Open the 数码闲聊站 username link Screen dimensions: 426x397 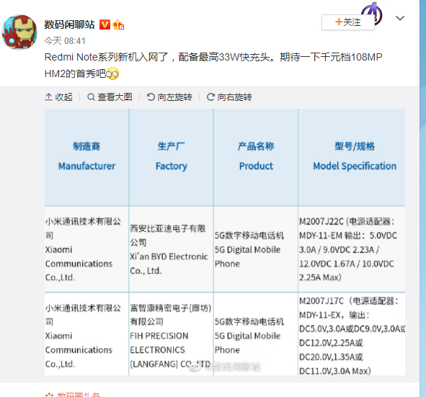(69, 24)
